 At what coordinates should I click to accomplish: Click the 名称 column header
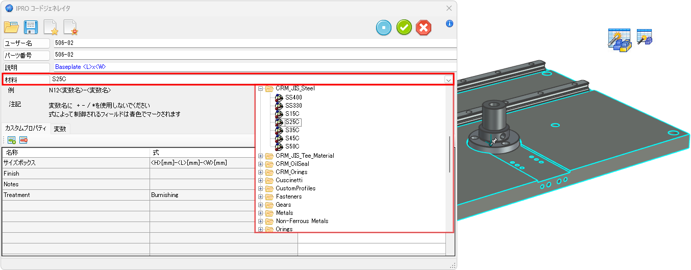click(x=76, y=152)
